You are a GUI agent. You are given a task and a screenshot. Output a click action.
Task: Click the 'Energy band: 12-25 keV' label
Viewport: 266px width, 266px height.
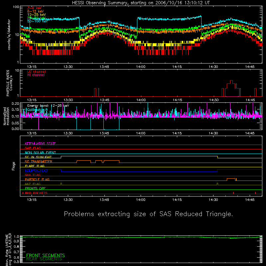[48, 106]
